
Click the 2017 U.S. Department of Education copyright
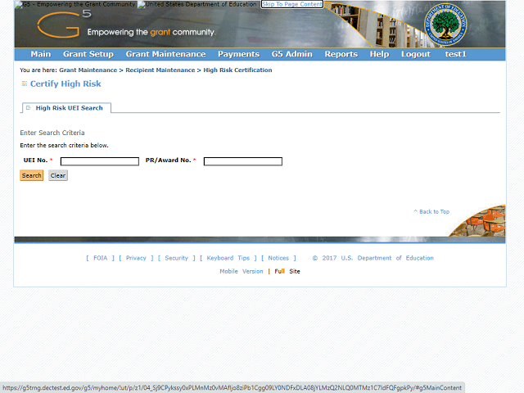(373, 258)
